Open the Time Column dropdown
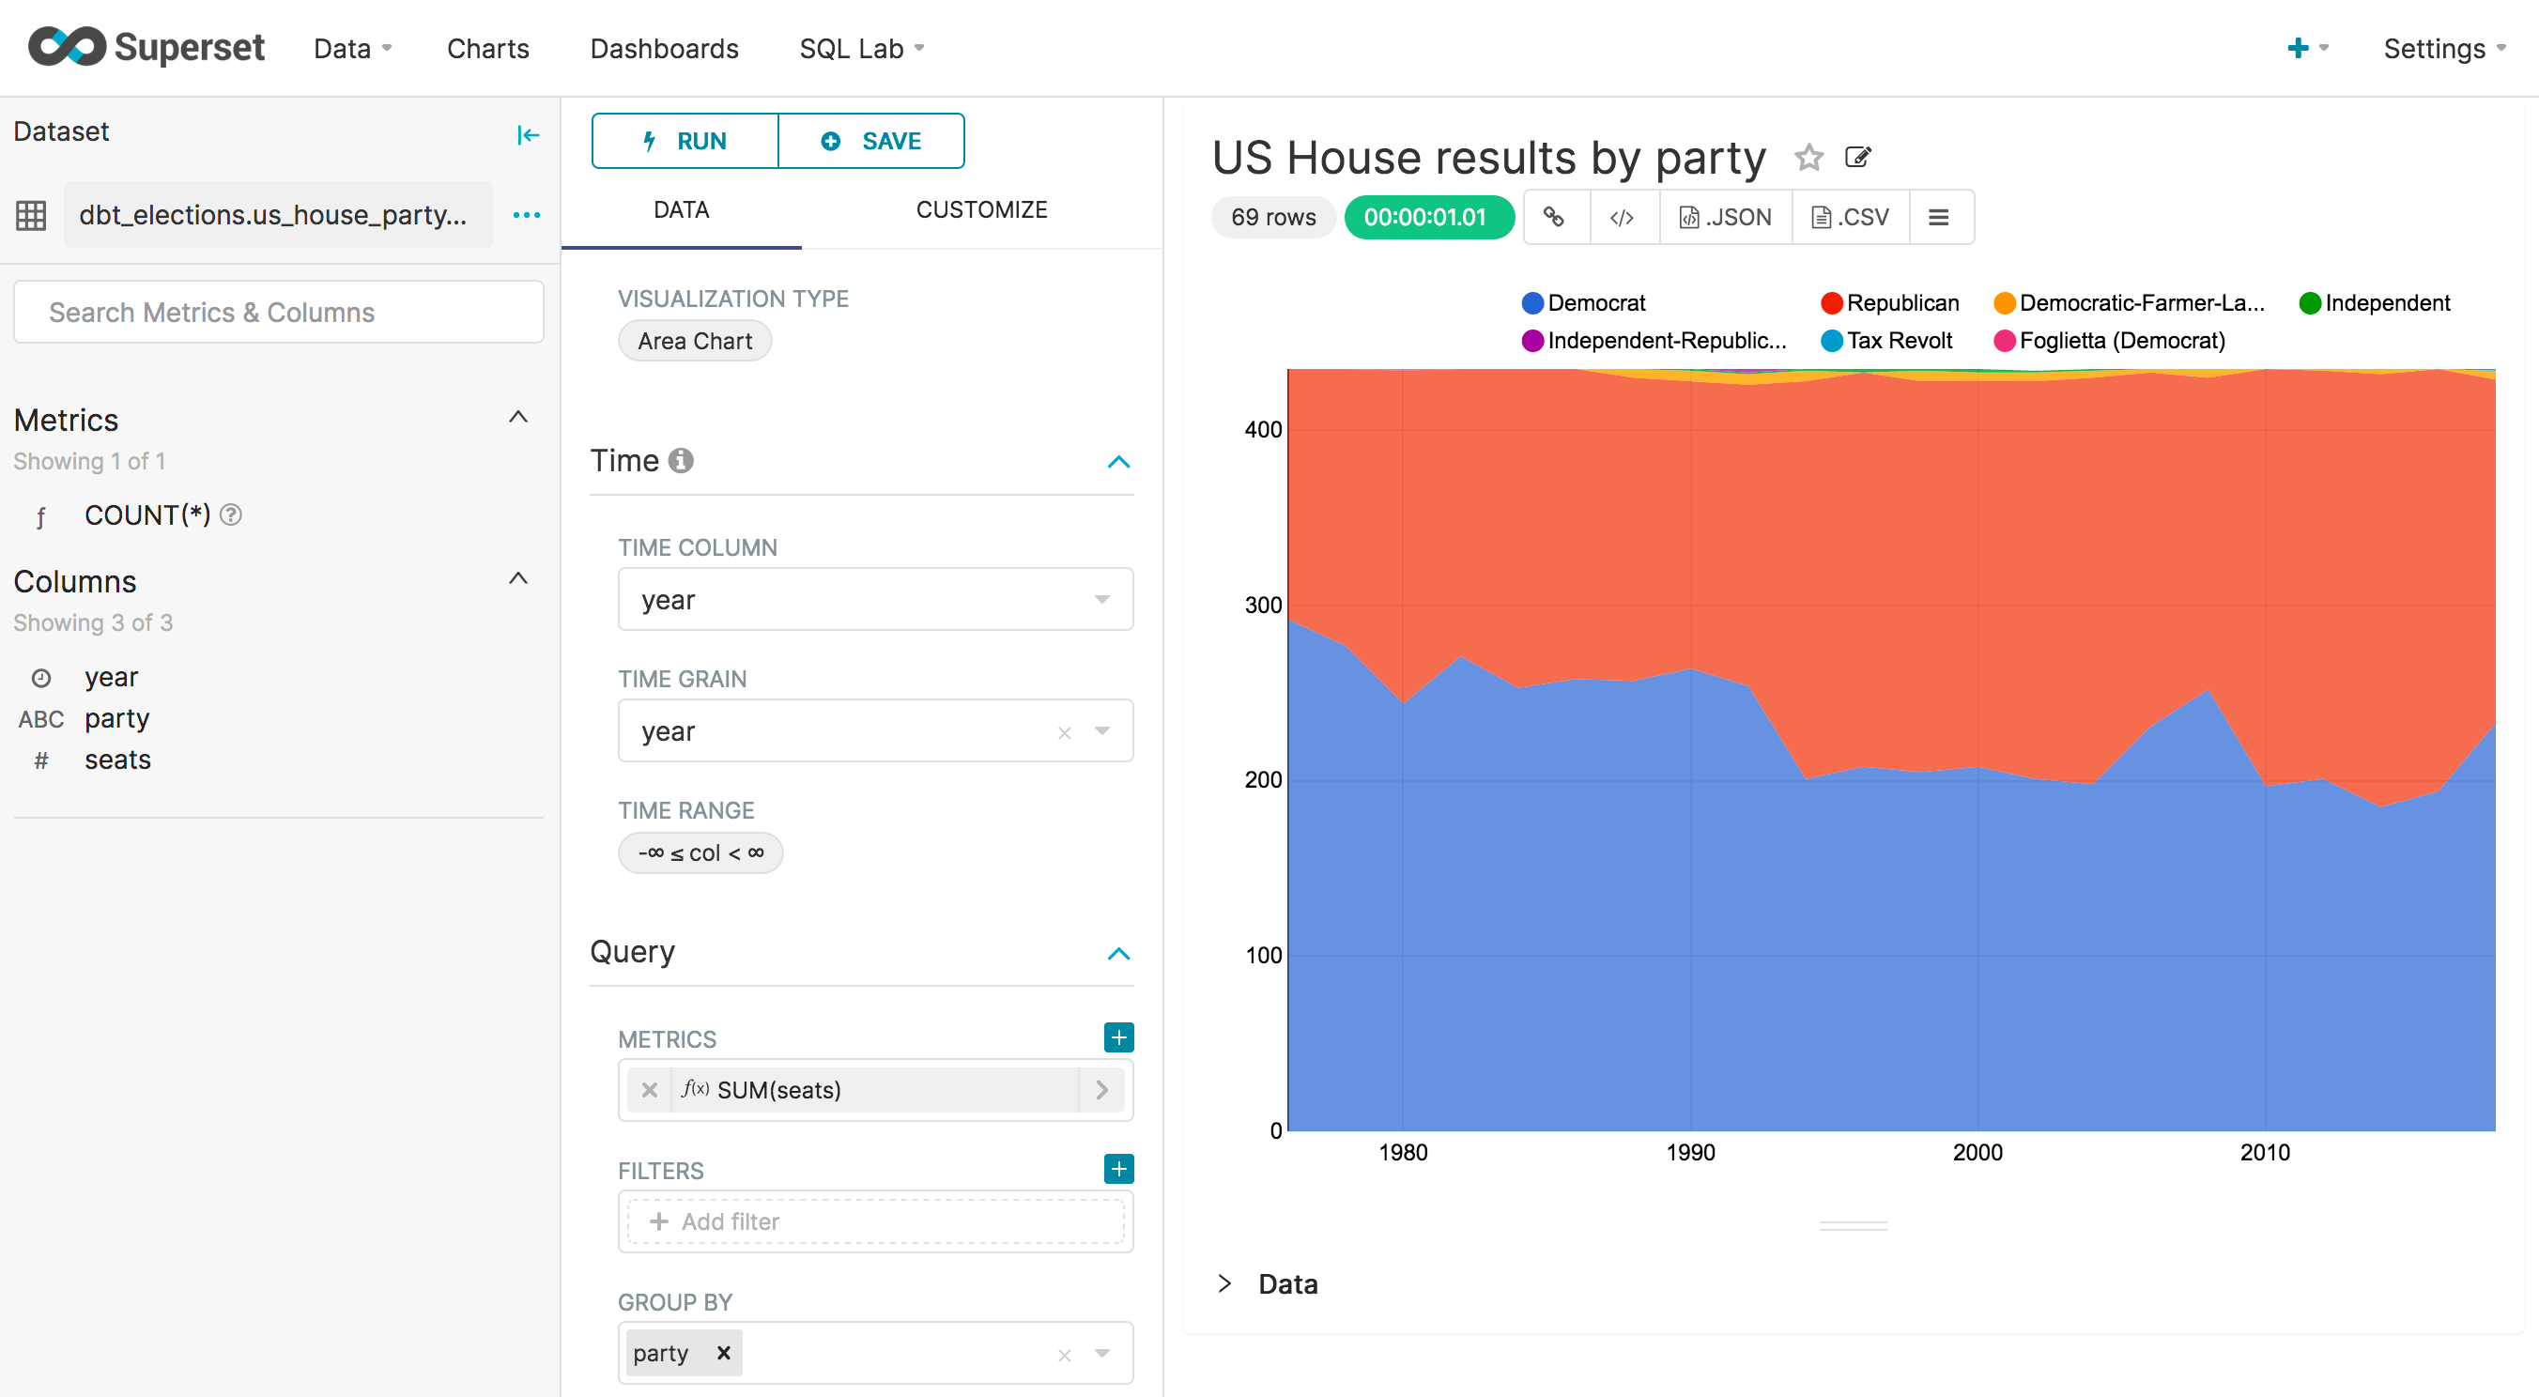 click(x=874, y=599)
